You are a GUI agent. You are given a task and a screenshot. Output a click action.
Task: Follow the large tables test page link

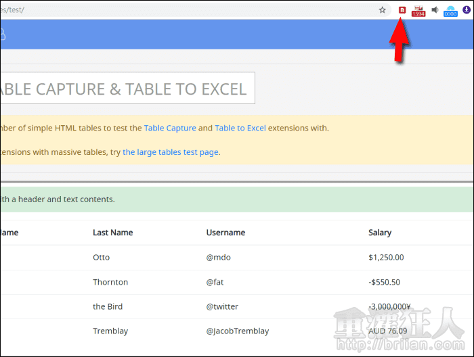171,152
